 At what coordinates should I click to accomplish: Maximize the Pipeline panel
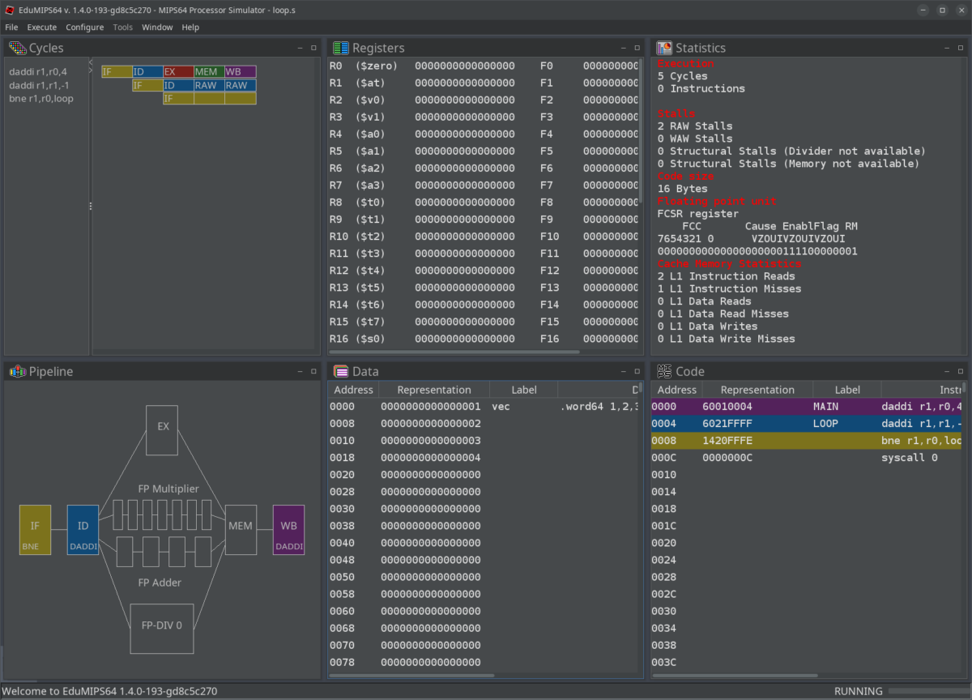point(313,371)
